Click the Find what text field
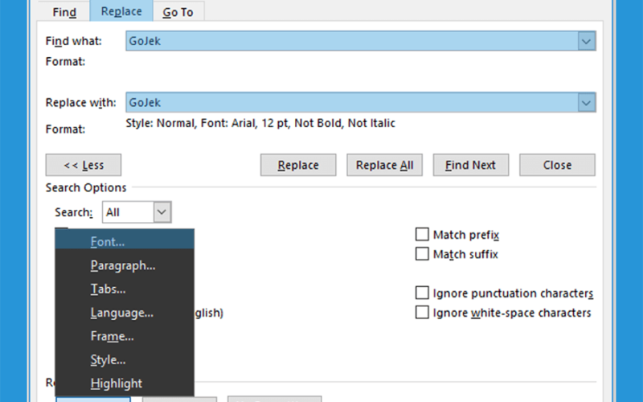The width and height of the screenshot is (643, 402). coord(352,41)
